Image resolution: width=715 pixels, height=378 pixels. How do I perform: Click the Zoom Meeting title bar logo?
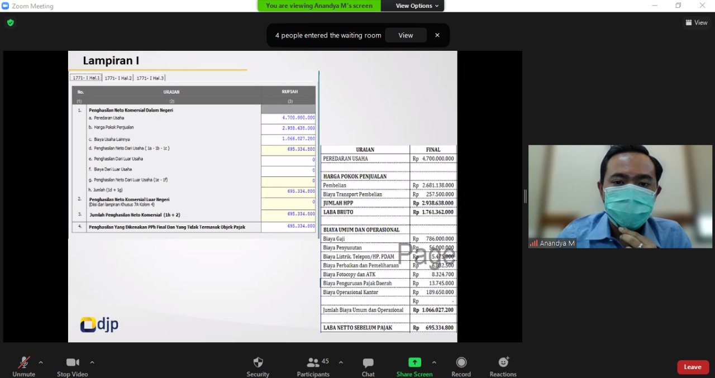coord(6,6)
